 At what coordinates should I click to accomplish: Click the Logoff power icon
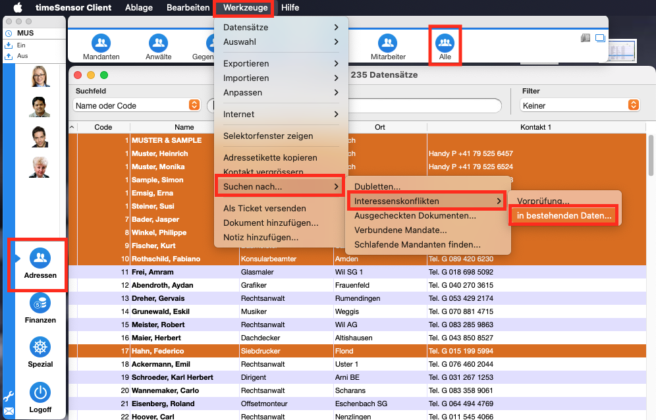tap(40, 392)
